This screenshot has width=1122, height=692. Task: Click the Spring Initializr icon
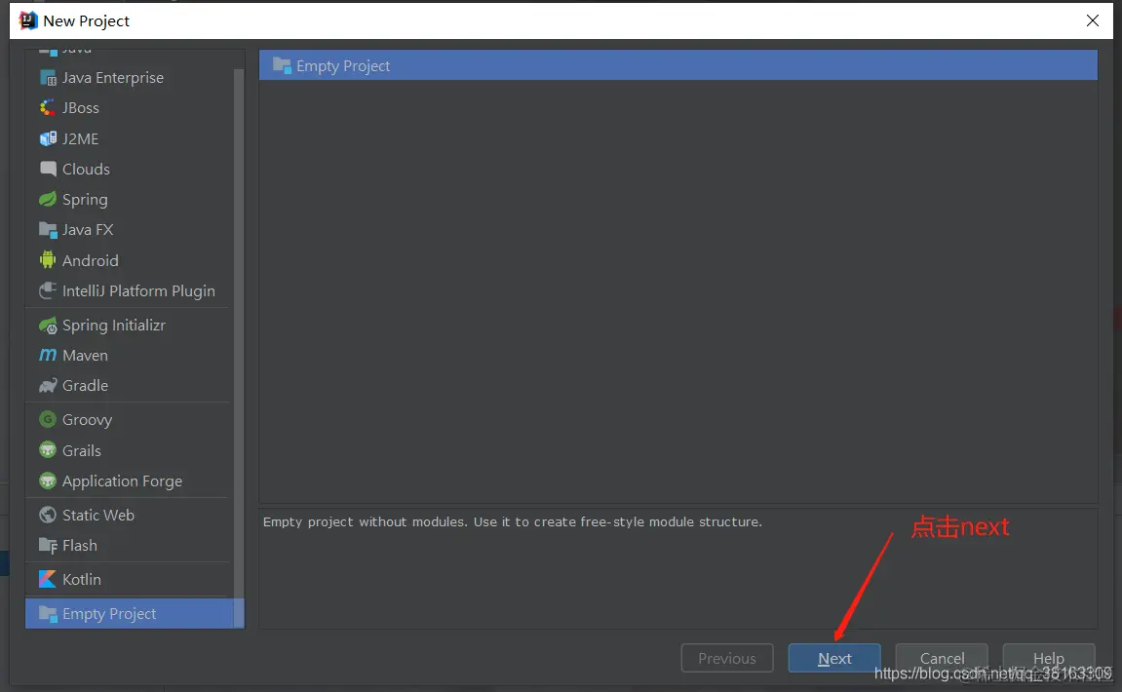click(48, 326)
